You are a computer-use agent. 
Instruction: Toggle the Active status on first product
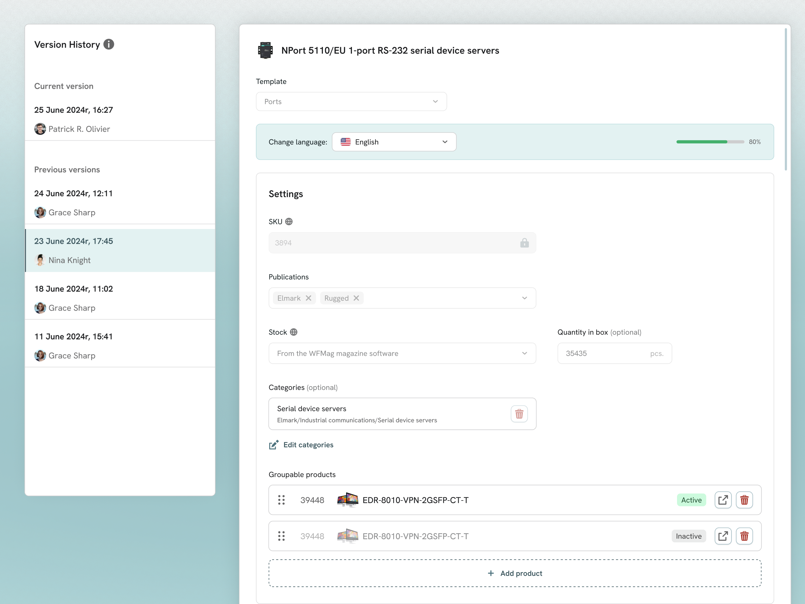[691, 500]
